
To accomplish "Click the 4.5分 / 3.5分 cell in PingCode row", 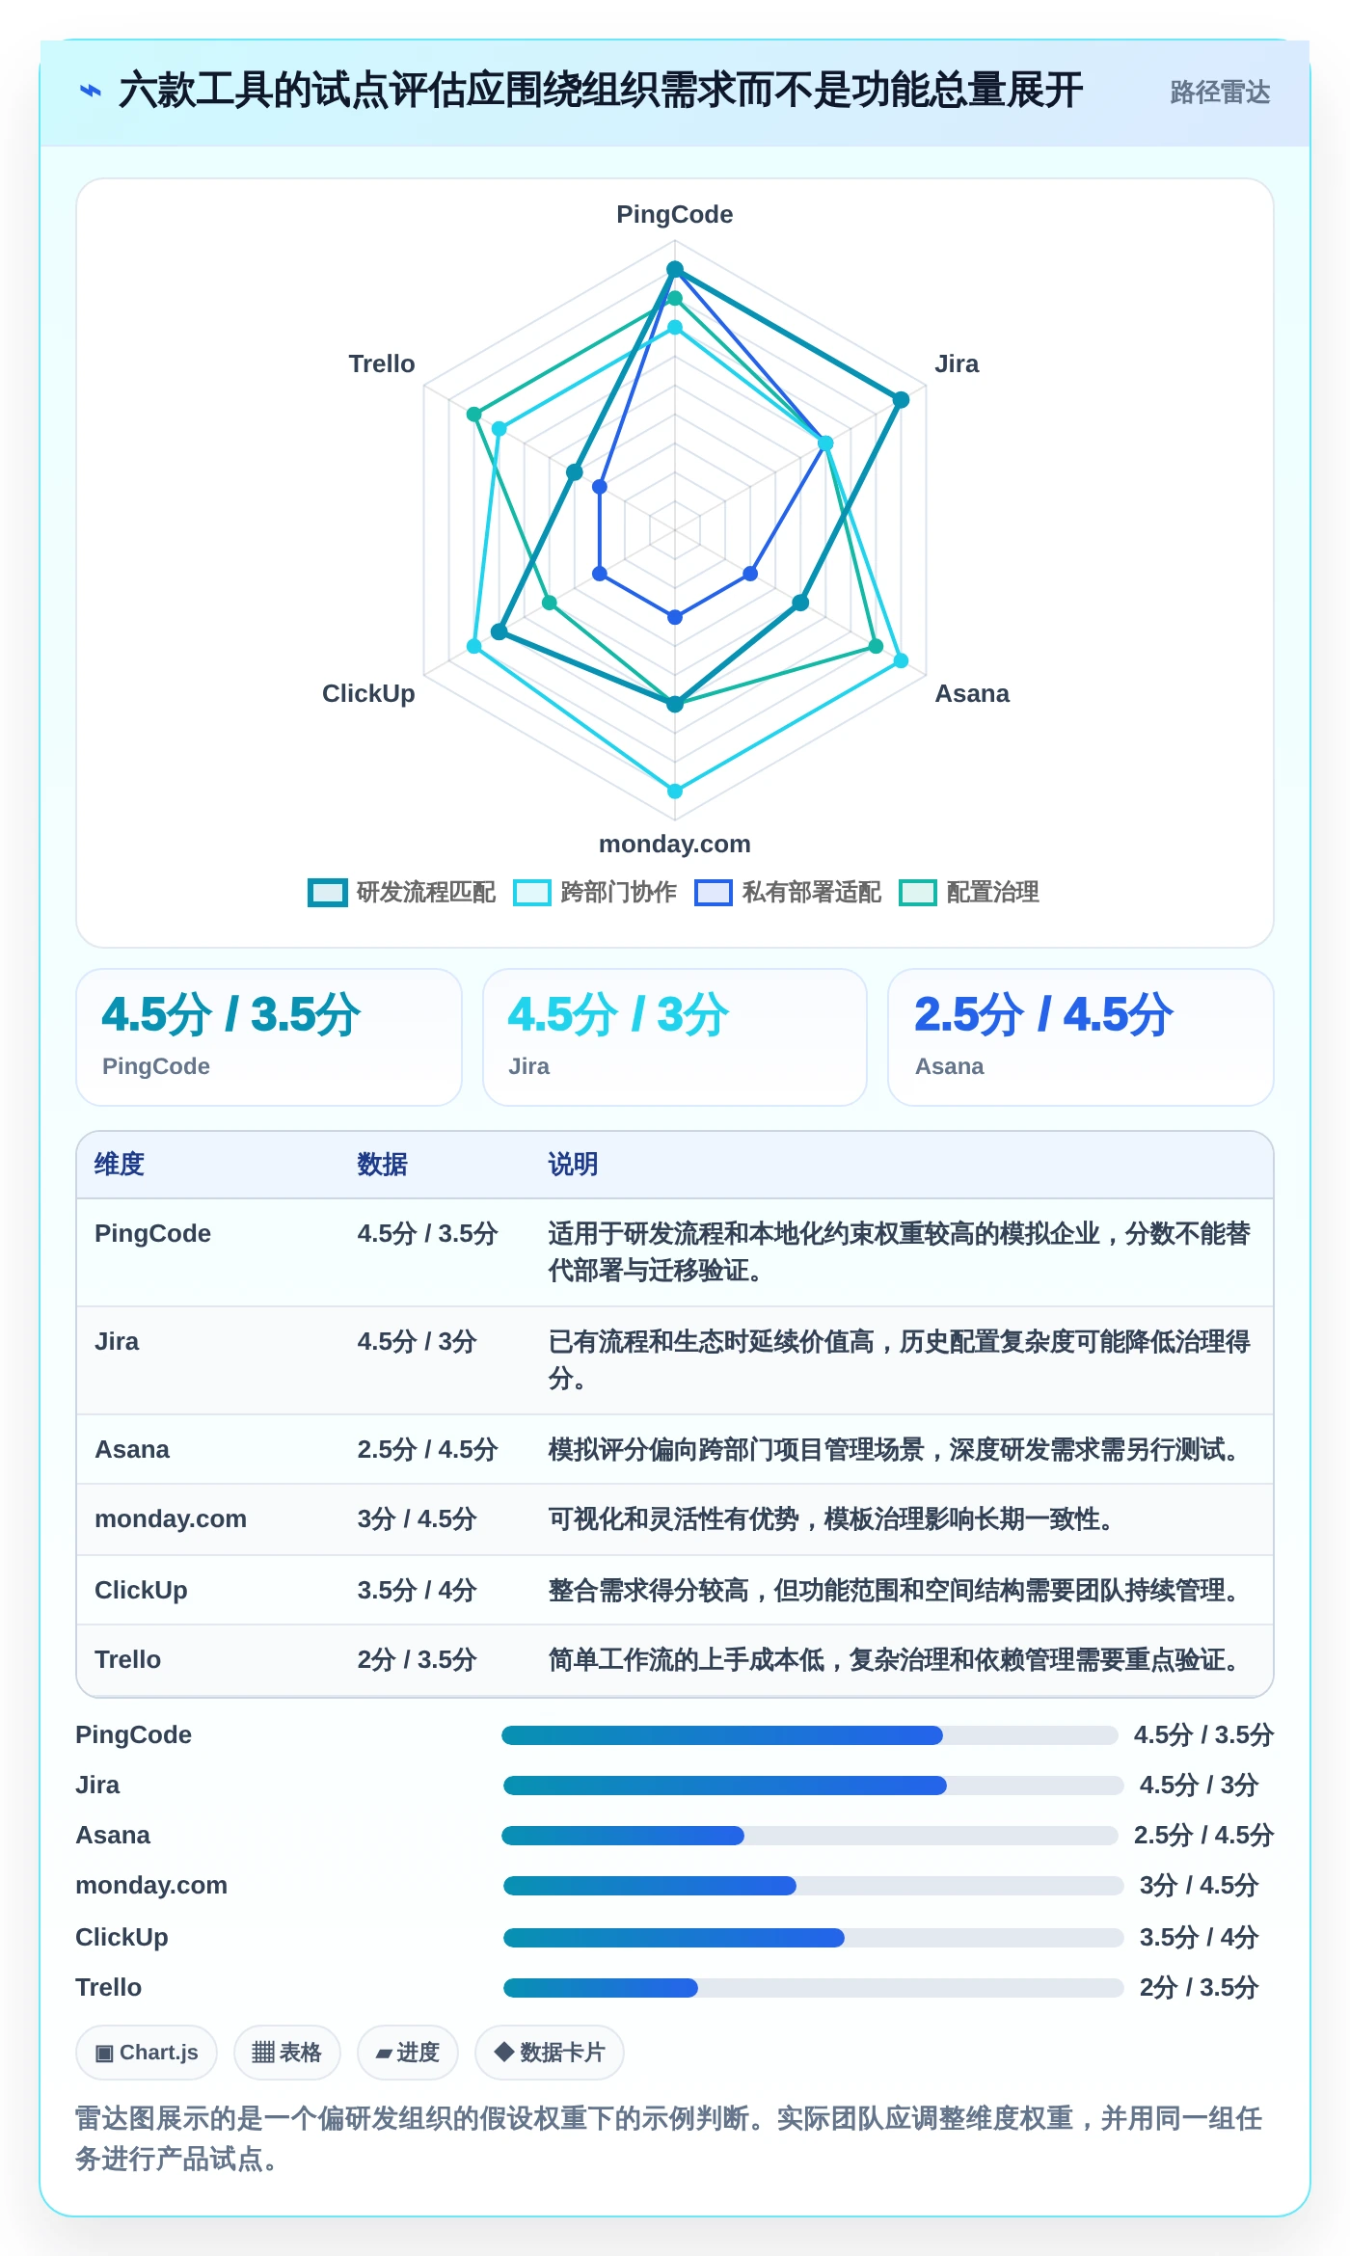I will point(427,1233).
